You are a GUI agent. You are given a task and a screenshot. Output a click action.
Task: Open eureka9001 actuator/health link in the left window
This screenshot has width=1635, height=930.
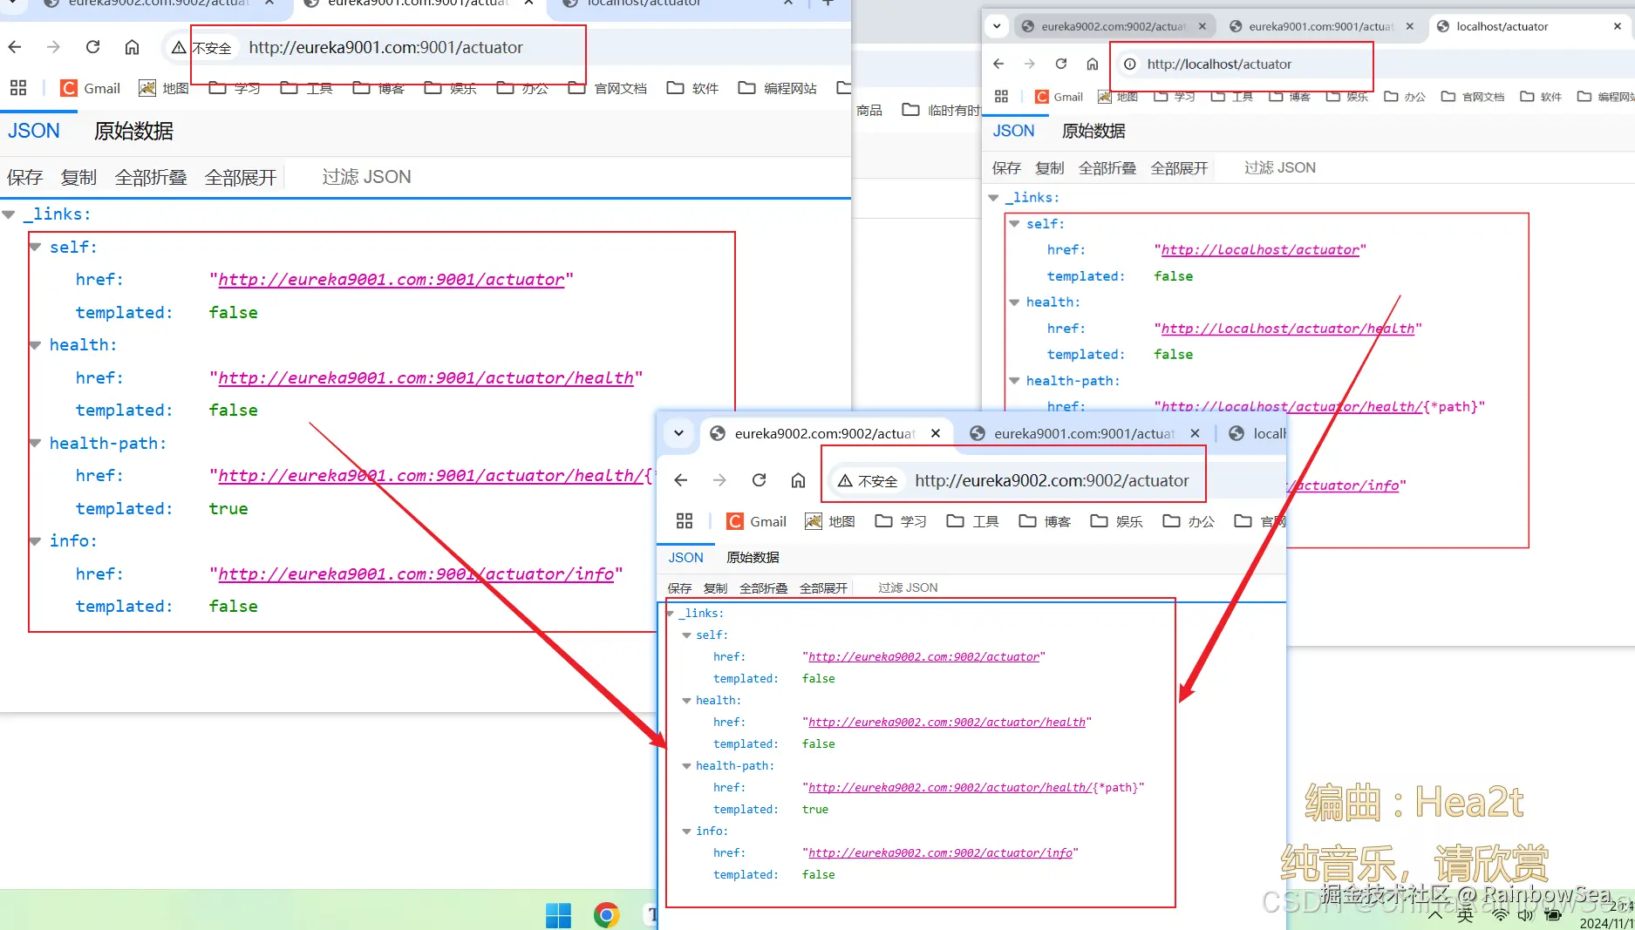pyautogui.click(x=426, y=378)
